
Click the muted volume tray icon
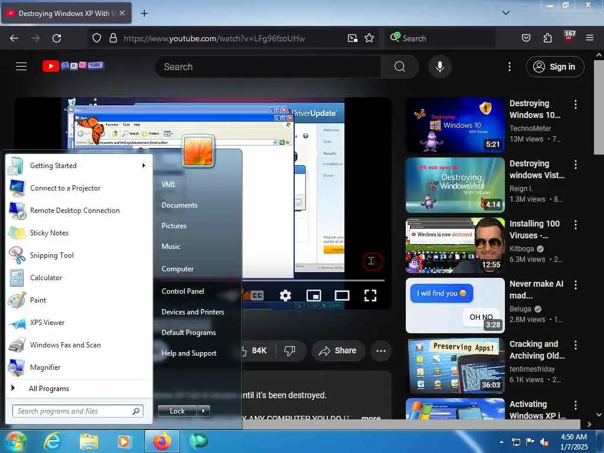click(544, 442)
